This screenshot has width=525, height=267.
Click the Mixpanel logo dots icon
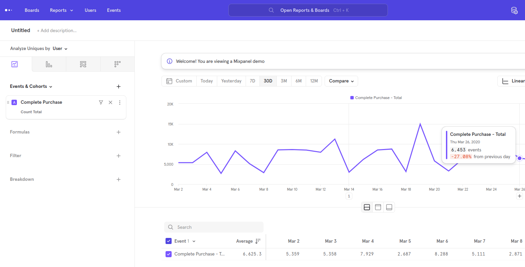[x=8, y=10]
